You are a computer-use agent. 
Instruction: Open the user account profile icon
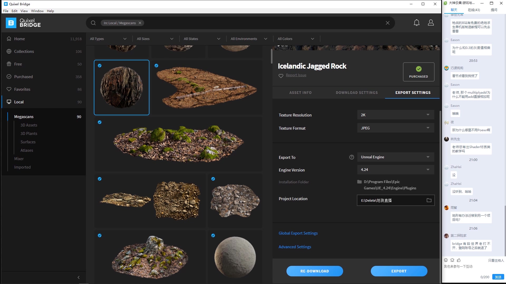point(431,23)
